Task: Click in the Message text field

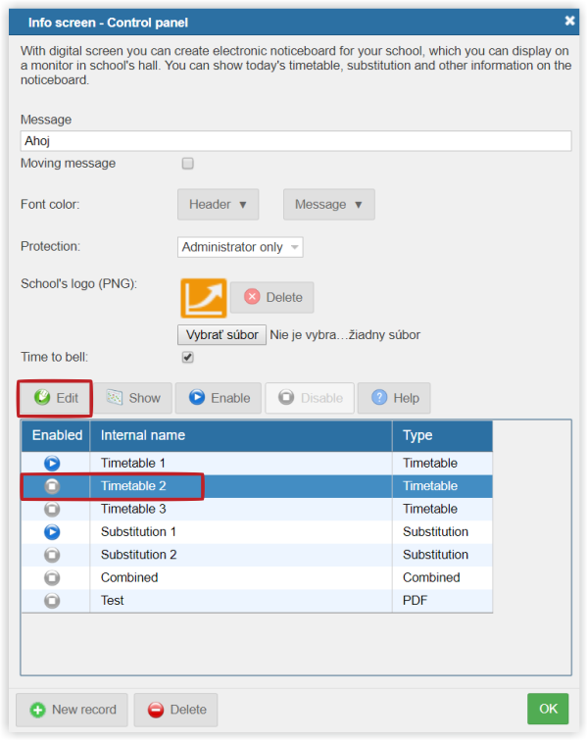Action: [x=295, y=141]
